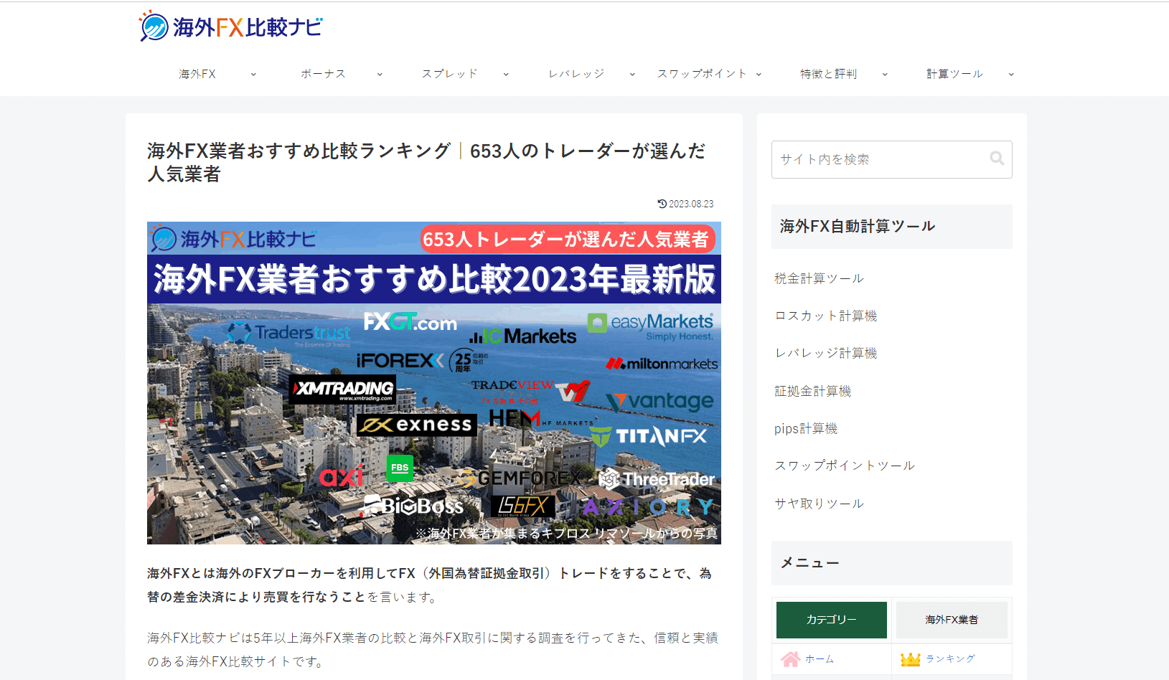This screenshot has width=1169, height=680.
Task: Expand the chevron beside 特徴と評判
Action: tap(885, 75)
